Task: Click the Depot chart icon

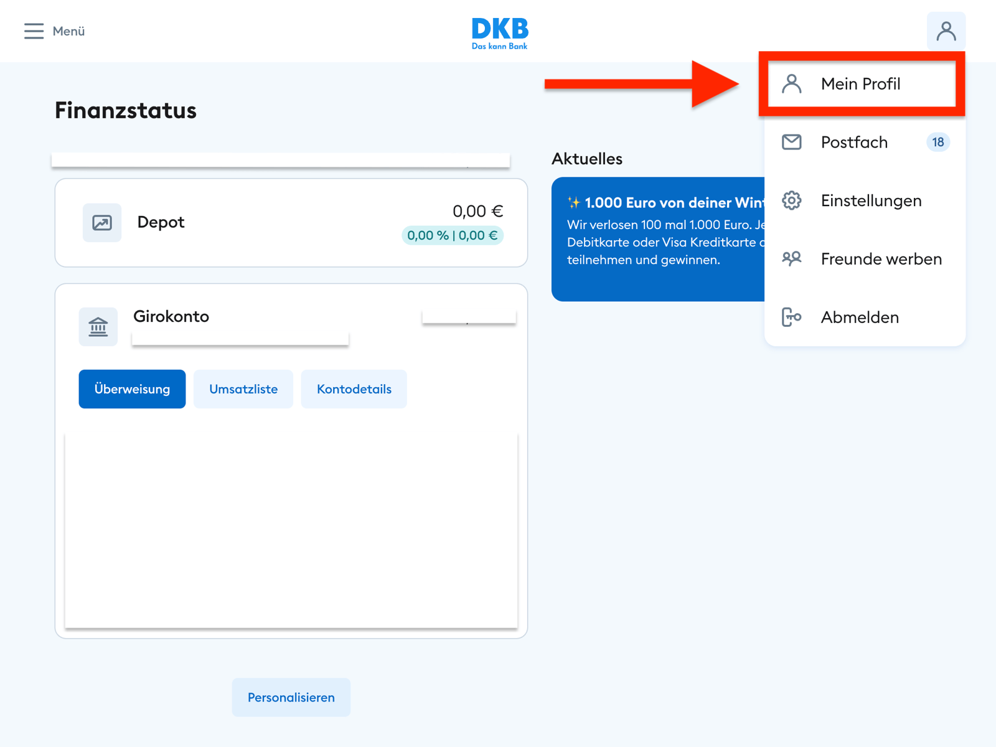Action: click(101, 222)
